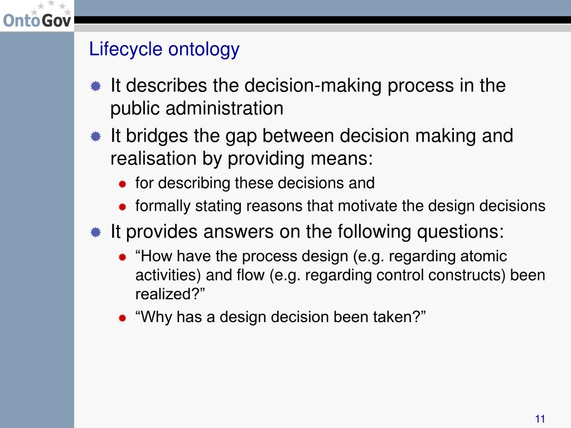
Task: Click red bullet before 'formally stating reasons'
Action: (122, 207)
